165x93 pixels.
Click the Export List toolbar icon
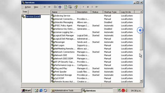click(x=70, y=7)
